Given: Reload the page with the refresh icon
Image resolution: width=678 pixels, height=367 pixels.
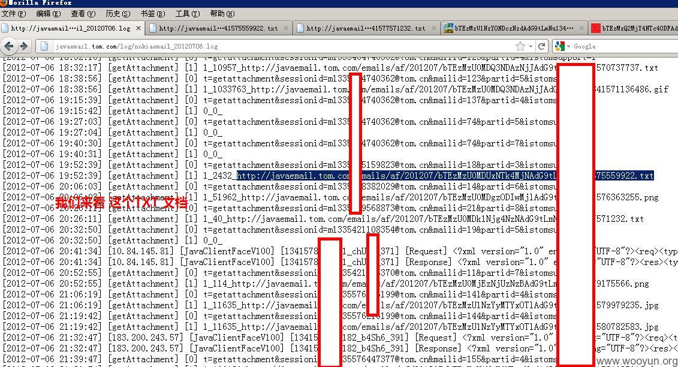Looking at the screenshot, I should (541, 46).
